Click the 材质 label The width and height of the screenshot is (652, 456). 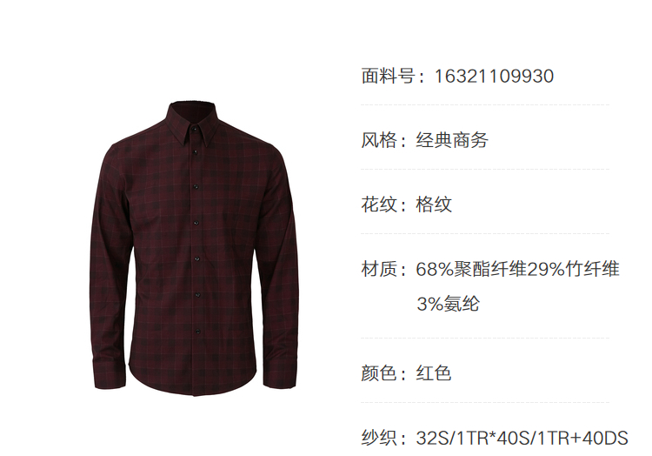point(378,269)
